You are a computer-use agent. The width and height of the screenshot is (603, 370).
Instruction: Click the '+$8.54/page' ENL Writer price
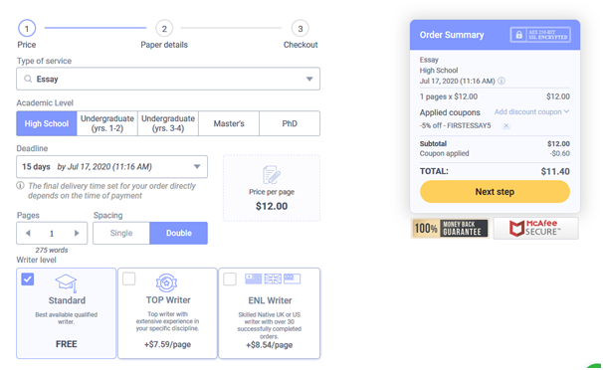(270, 345)
